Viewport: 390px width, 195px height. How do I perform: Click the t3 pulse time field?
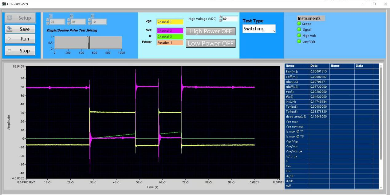(99, 22)
